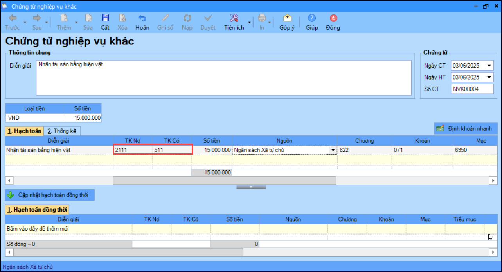Switch to the Thống kê tab

[62, 131]
